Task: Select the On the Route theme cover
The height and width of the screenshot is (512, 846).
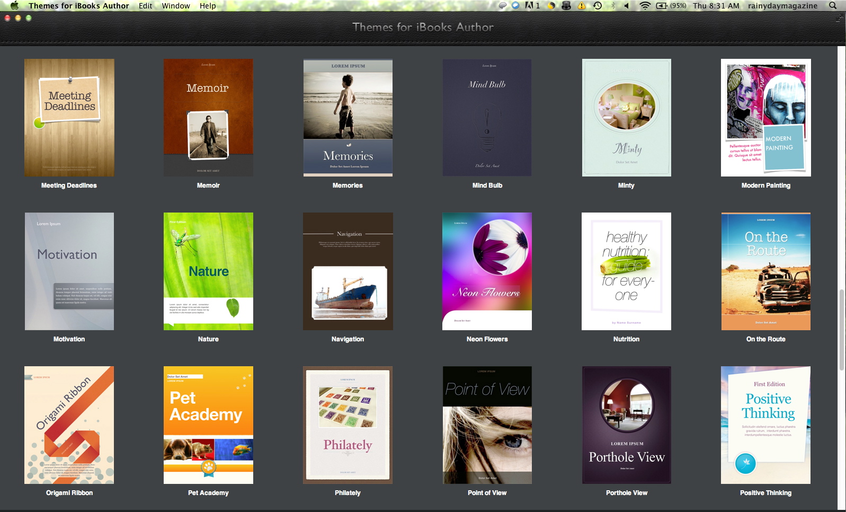Action: coord(766,271)
